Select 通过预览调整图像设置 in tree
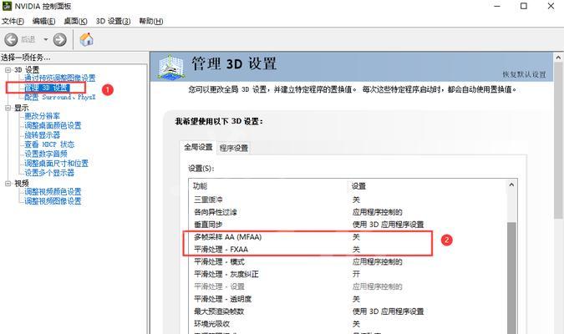The width and height of the screenshot is (564, 334). [59, 78]
